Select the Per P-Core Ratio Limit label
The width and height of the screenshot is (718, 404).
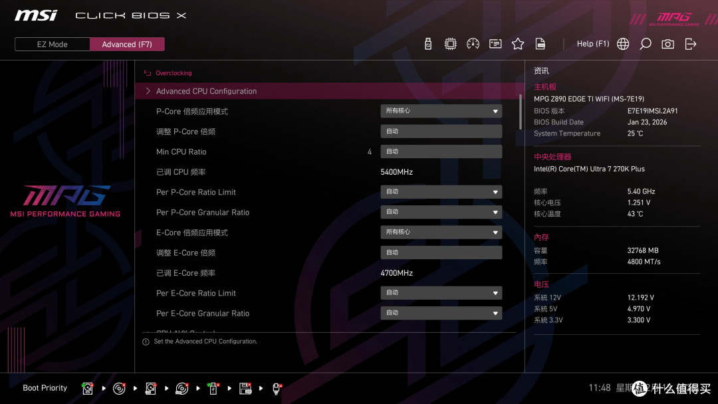coord(196,192)
